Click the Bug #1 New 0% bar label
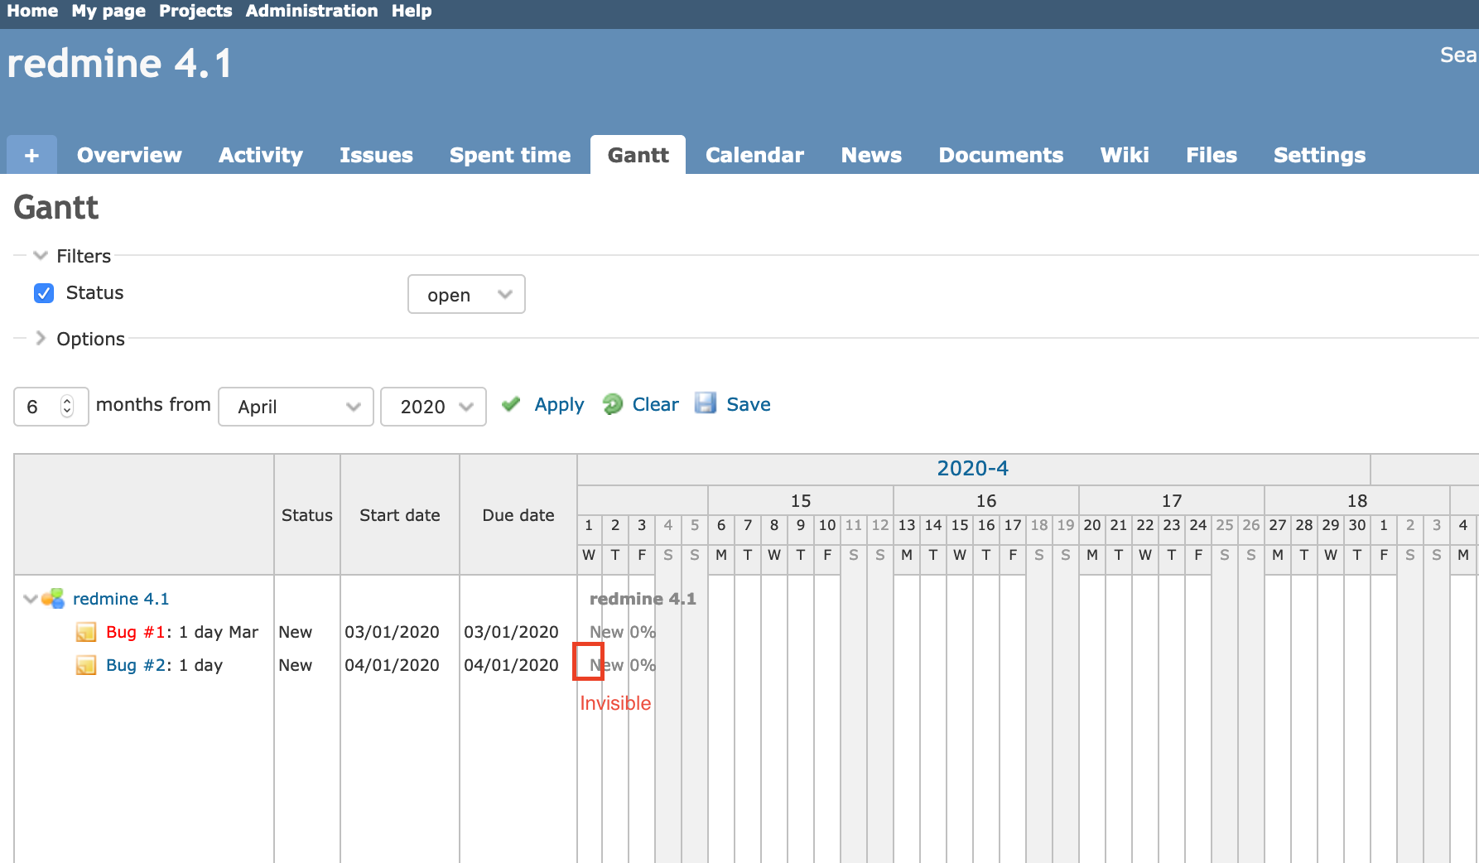Viewport: 1479px width, 863px height. (x=622, y=632)
